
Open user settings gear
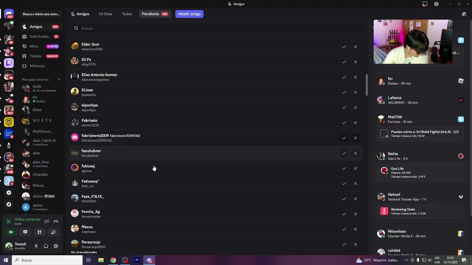coord(56,246)
